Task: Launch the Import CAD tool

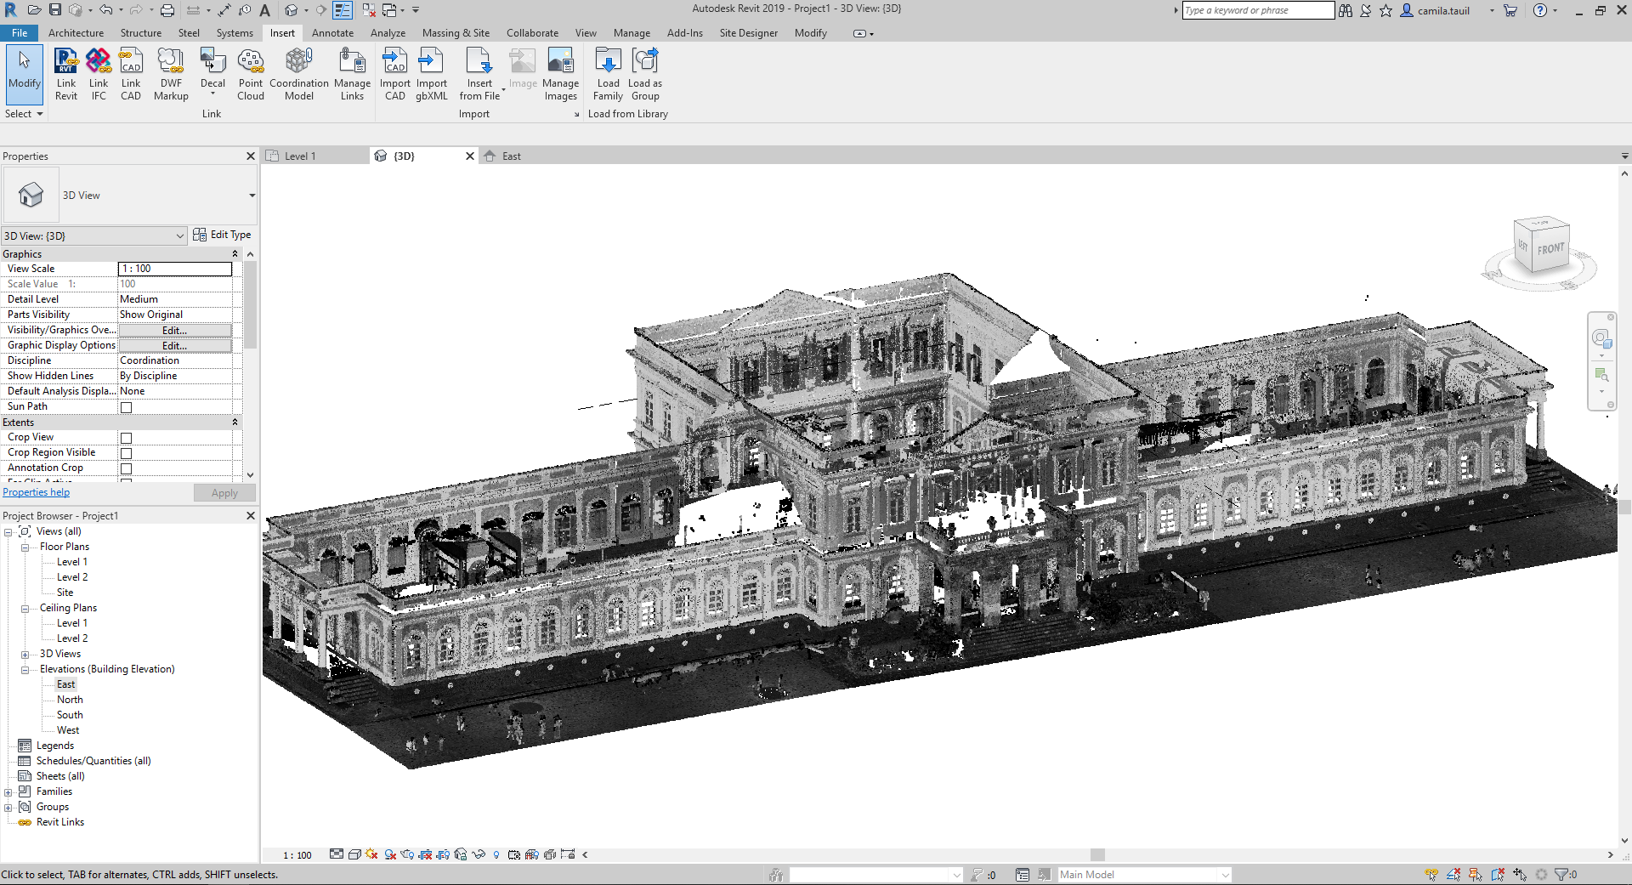Action: pos(394,72)
